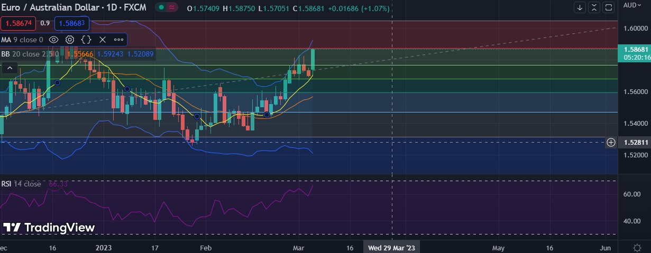The image size is (651, 253).
Task: Maximize the chart pane
Action: [x=609, y=7]
